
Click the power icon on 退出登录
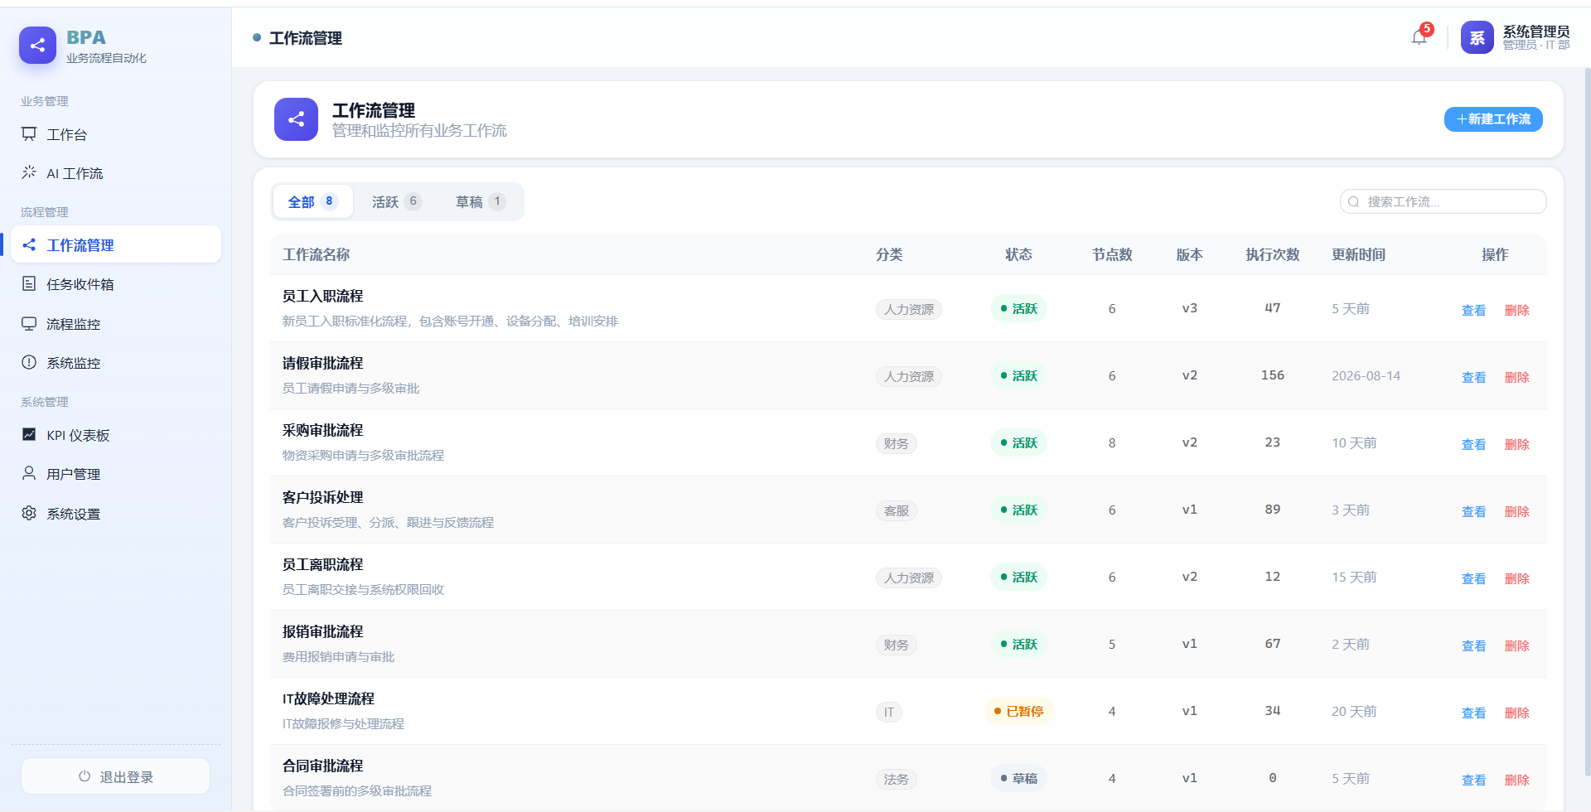85,776
